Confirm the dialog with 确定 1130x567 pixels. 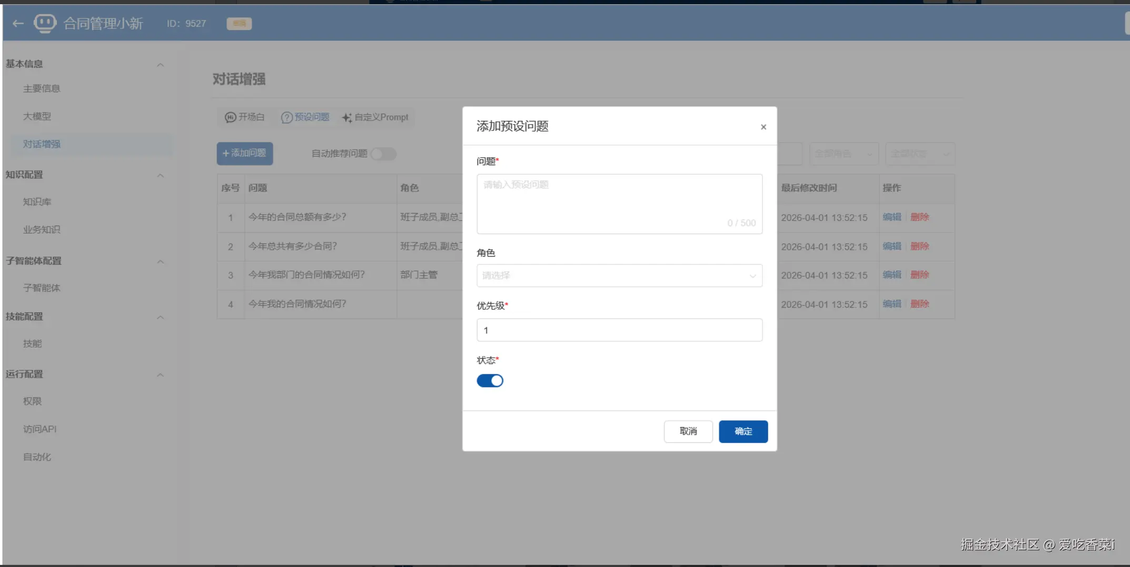coord(743,431)
